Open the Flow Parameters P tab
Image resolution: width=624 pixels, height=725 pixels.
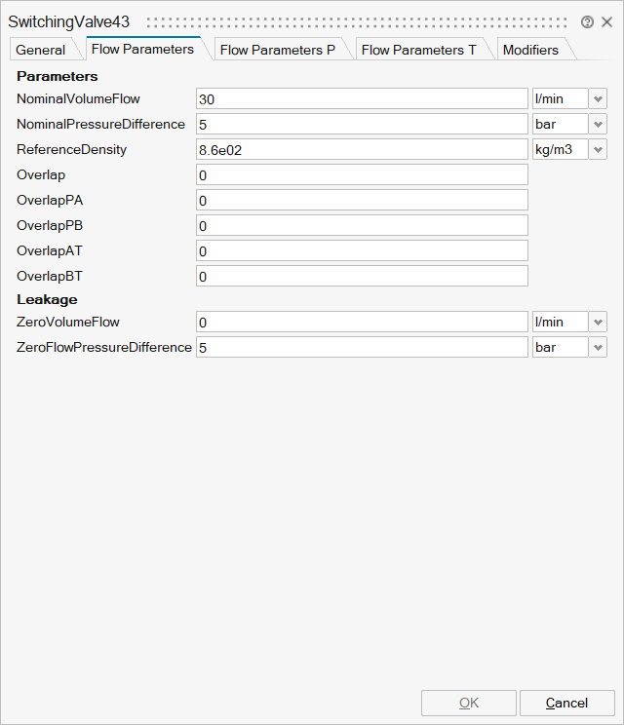pos(278,50)
